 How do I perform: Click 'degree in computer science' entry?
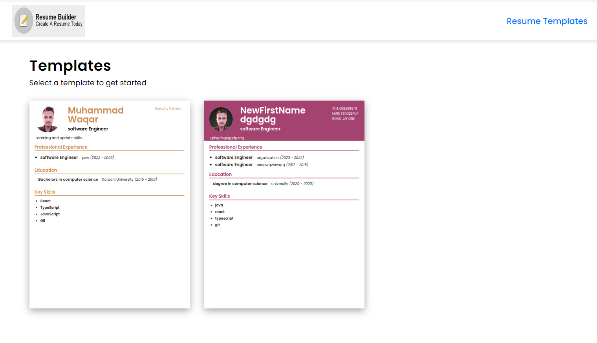click(x=240, y=184)
